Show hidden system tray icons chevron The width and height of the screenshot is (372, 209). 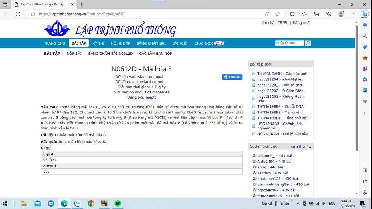coord(298,204)
